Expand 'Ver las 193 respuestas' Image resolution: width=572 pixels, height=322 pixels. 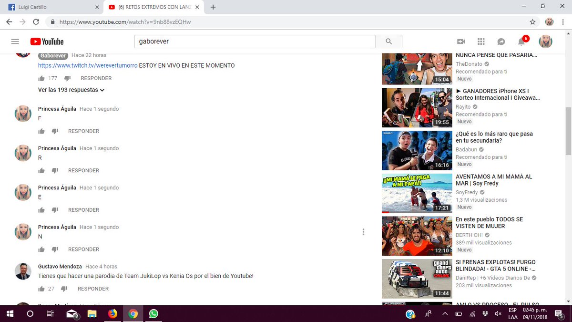[71, 90]
